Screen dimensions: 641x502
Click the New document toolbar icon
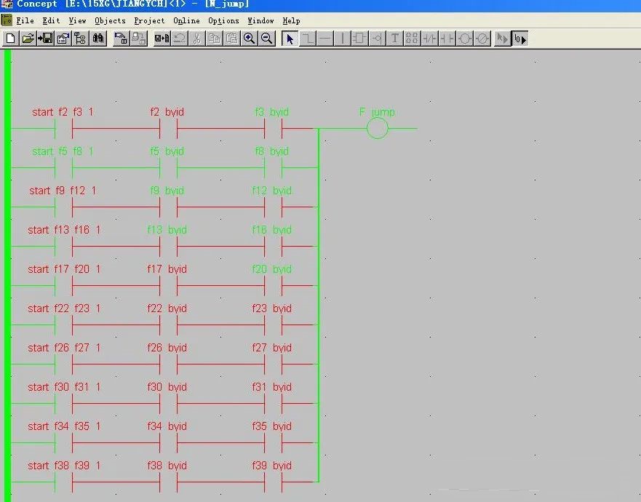tap(11, 39)
